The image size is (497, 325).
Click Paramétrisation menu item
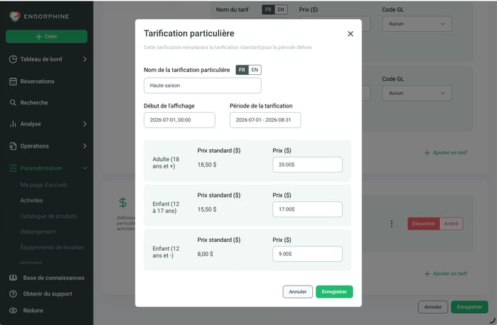pos(42,168)
